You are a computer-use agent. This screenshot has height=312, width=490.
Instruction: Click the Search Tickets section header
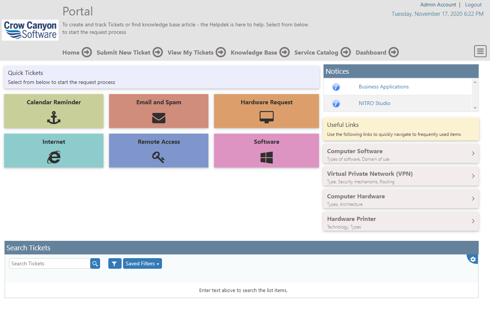242,248
